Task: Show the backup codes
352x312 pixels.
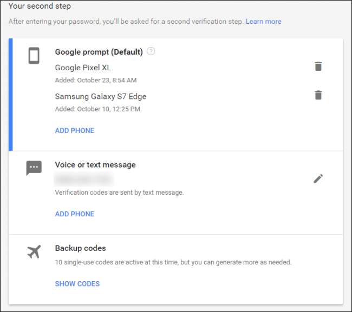Action: coord(77,283)
